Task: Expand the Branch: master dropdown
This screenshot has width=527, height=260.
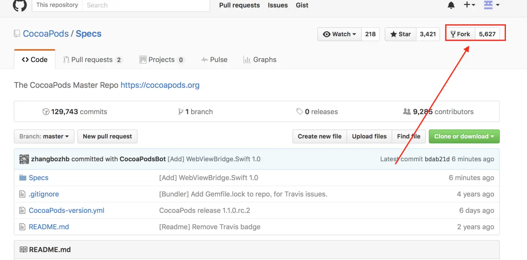Action: click(x=44, y=137)
